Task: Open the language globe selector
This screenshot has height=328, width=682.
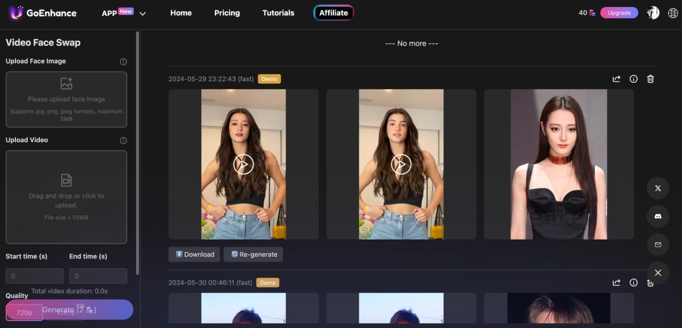Action: click(672, 13)
